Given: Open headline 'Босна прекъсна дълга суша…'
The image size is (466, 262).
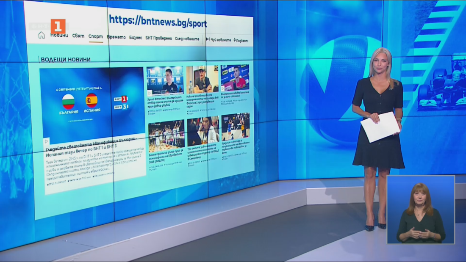Looking at the screenshot, I should (166, 156).
